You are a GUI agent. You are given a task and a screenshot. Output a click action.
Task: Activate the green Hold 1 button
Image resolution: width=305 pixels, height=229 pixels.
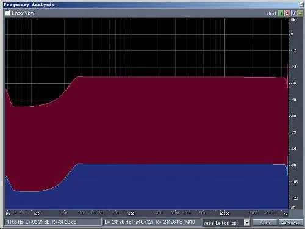pyautogui.click(x=281, y=13)
